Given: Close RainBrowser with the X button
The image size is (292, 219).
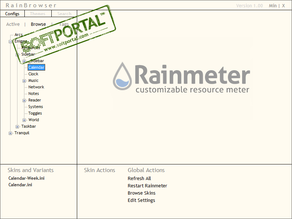Looking at the screenshot, I should click(x=283, y=6).
